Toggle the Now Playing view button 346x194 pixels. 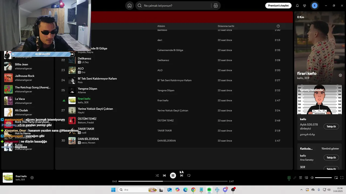289,178
